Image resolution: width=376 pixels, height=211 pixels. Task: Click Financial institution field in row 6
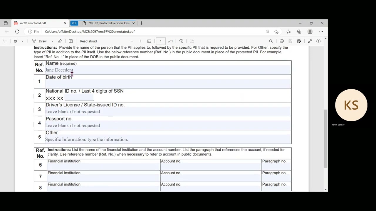click(x=103, y=167)
